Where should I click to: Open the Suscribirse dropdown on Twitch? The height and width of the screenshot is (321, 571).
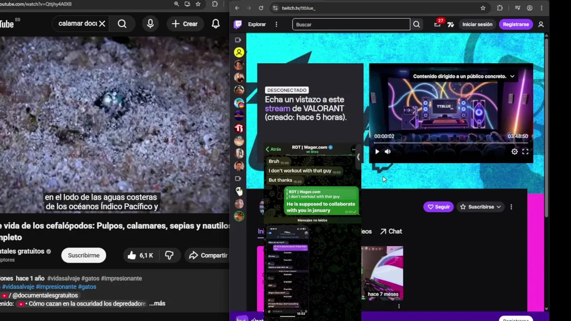[x=480, y=207]
